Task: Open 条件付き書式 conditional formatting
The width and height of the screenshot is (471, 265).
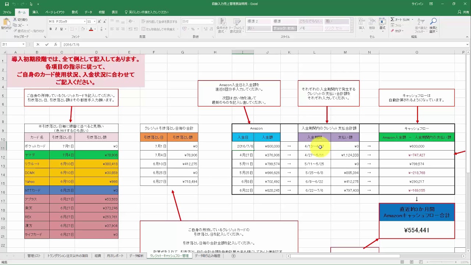Action: coord(222,25)
